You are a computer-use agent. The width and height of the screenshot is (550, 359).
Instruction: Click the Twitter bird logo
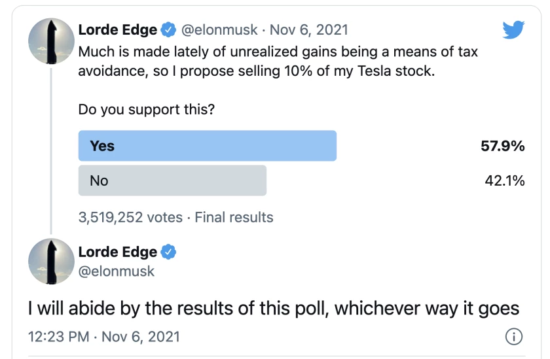(x=515, y=29)
